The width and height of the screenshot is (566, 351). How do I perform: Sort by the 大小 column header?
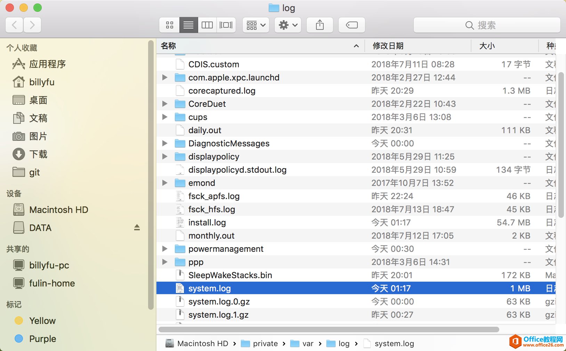coord(487,46)
